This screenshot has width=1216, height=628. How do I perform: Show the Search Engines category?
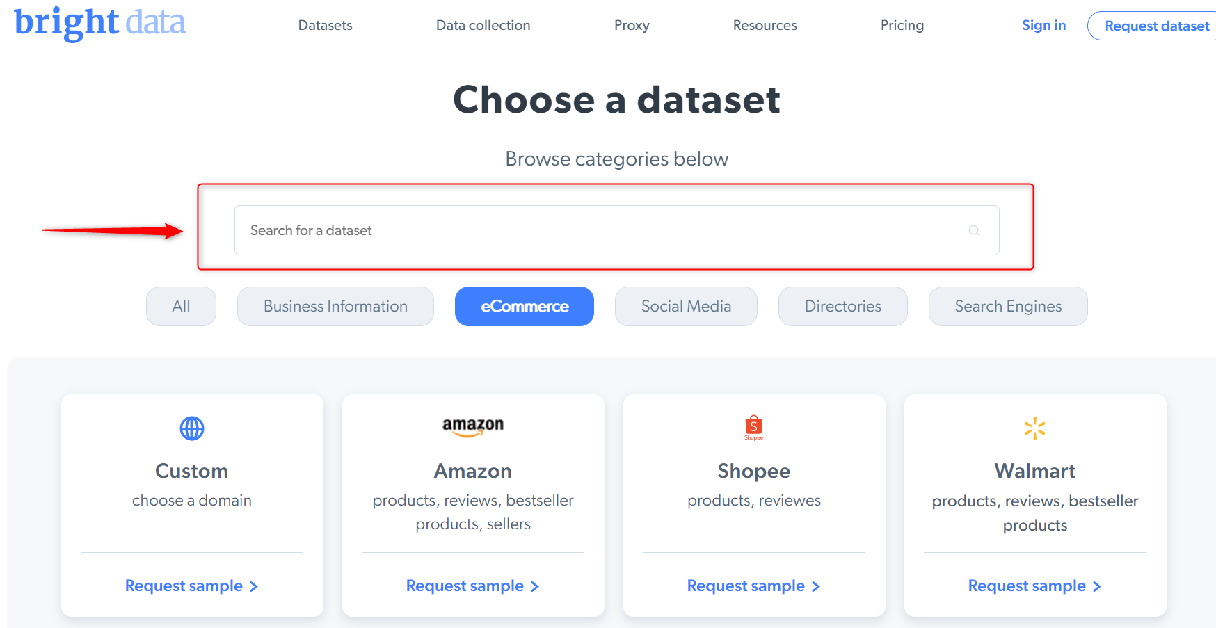point(1007,307)
